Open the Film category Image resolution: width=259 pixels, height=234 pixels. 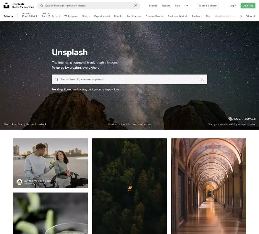pos(208,16)
